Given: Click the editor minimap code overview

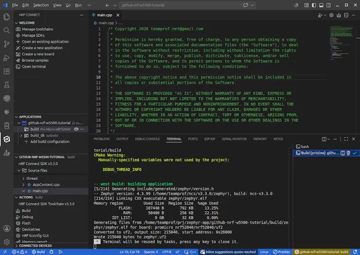Looking at the screenshot, I should pos(342,43).
